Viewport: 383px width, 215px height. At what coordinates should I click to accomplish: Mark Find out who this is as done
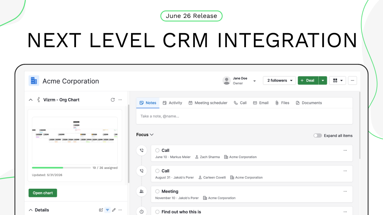157,212
